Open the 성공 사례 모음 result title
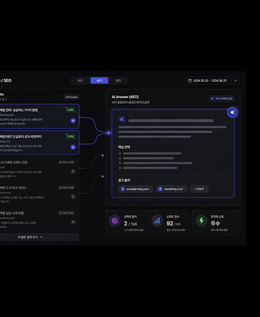260x317 pixels. click(12, 213)
